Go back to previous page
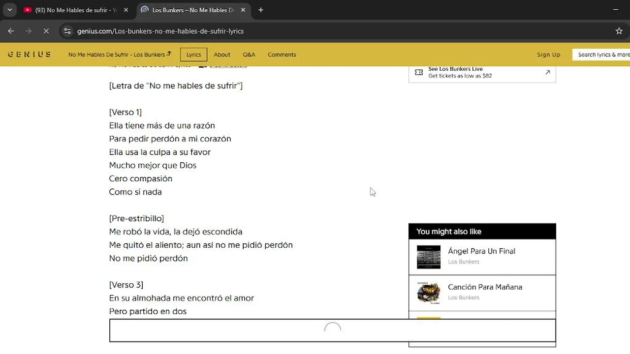The width and height of the screenshot is (630, 354). point(11,31)
